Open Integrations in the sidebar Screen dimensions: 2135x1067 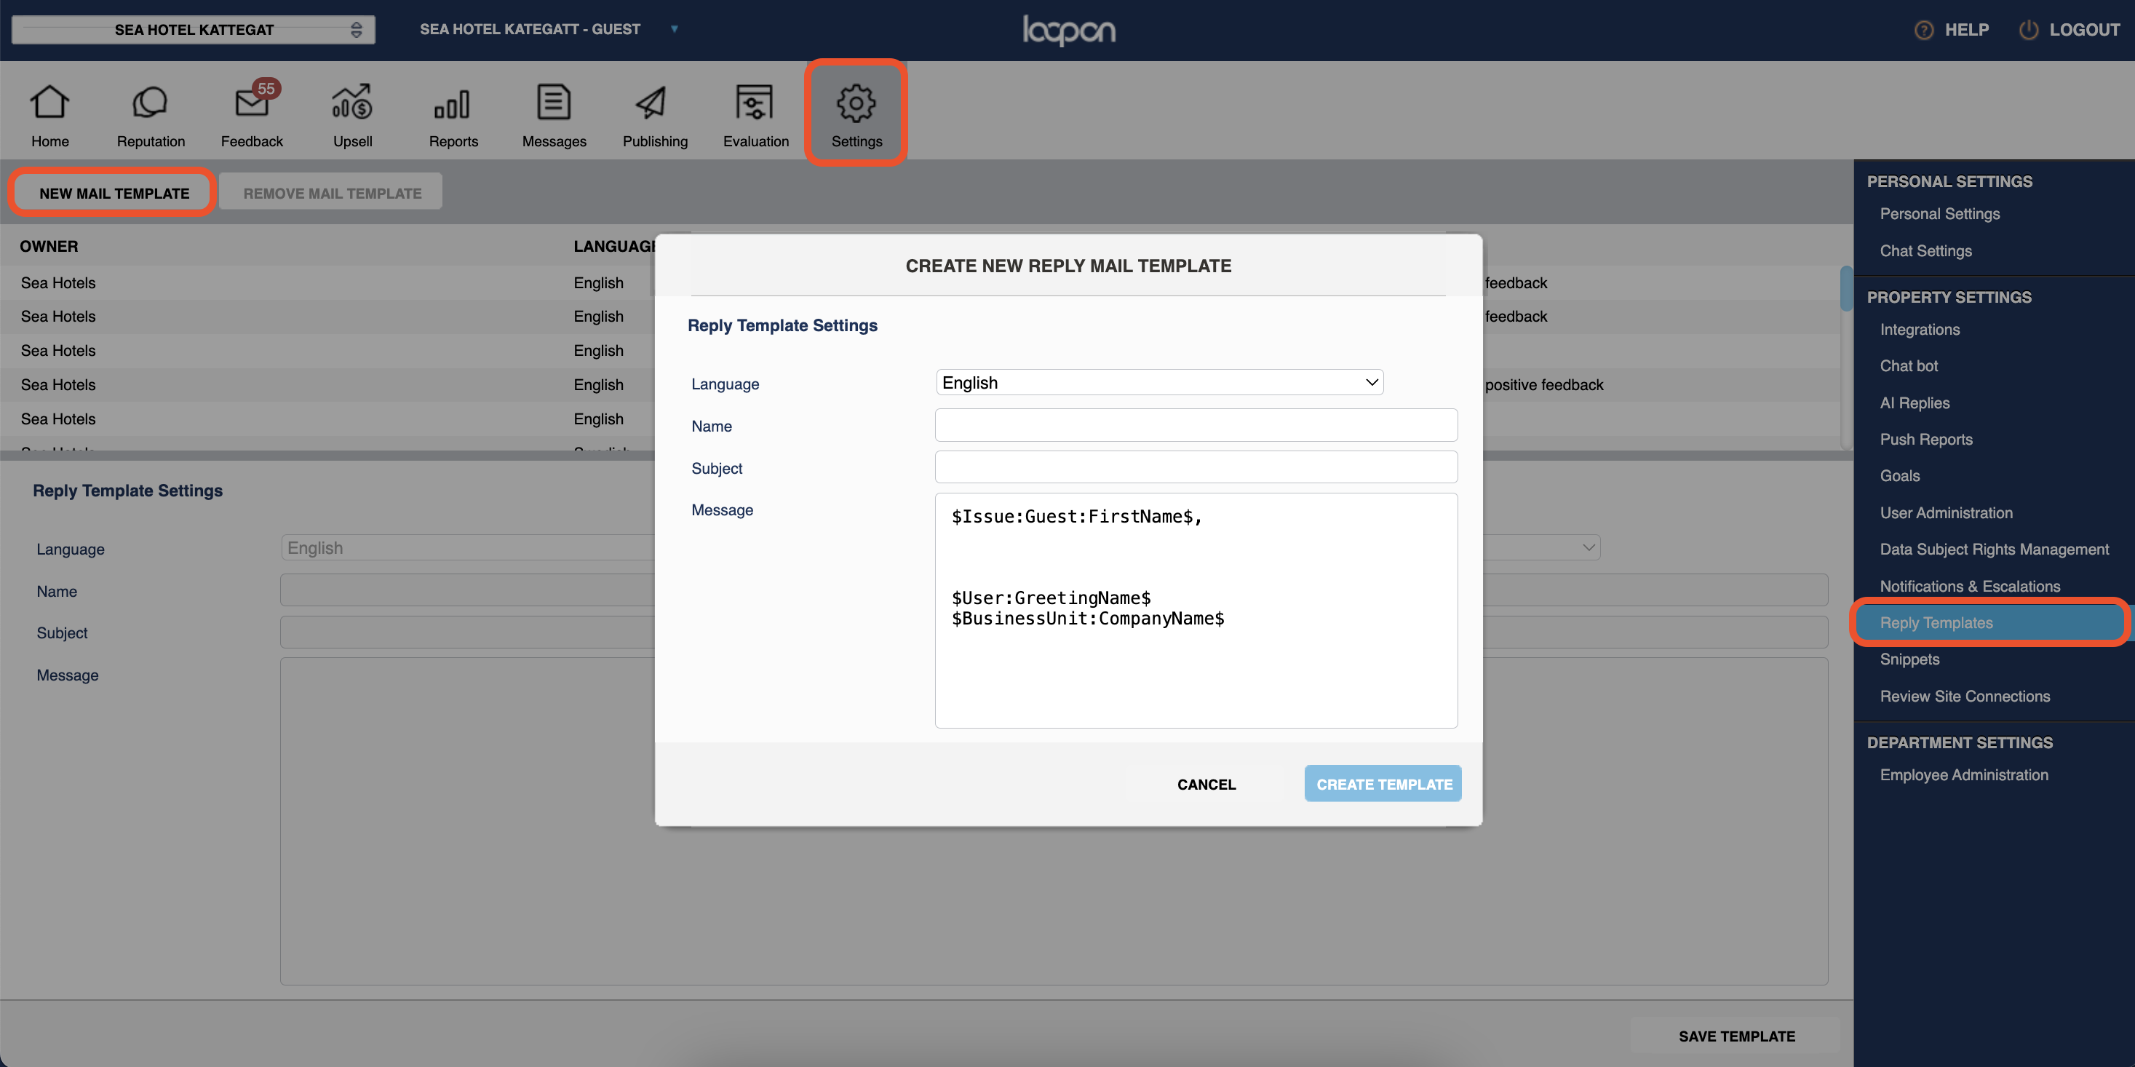(x=1920, y=329)
